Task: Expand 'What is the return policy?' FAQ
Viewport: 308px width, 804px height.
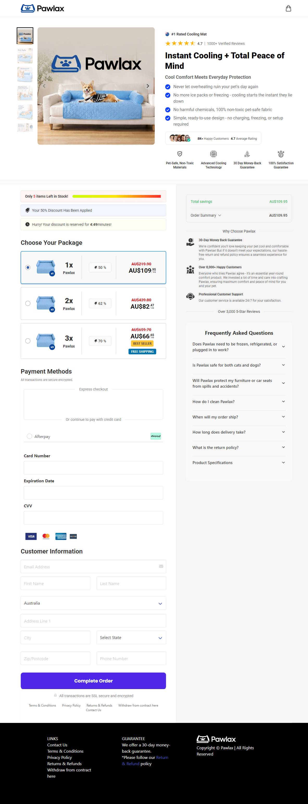Action: click(x=239, y=448)
